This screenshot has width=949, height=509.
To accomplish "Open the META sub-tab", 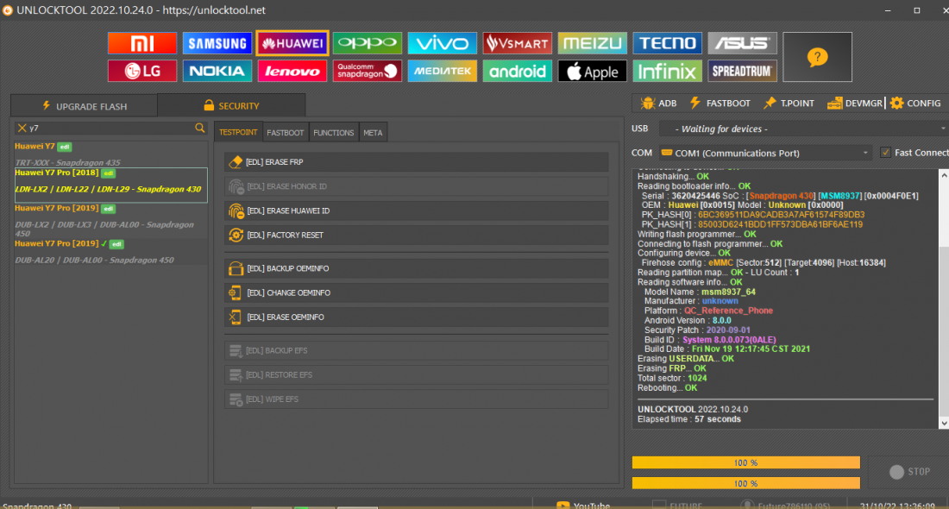I will (373, 133).
